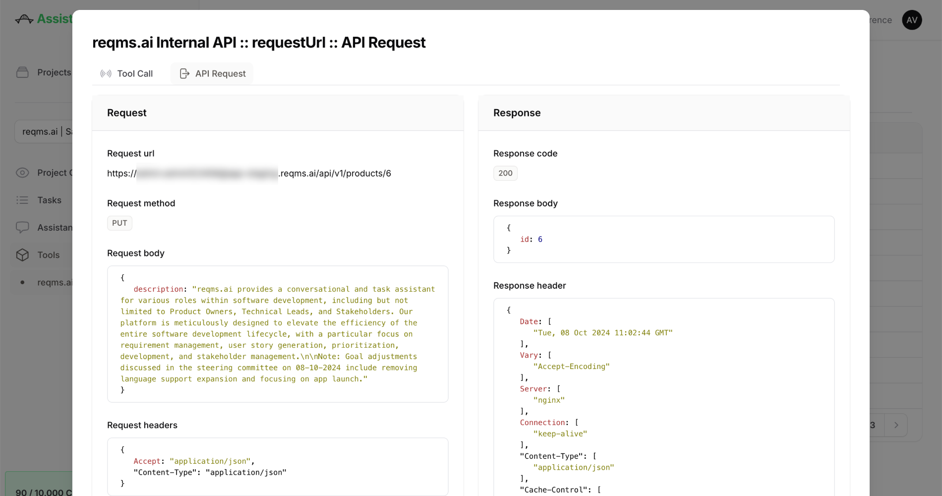This screenshot has width=942, height=496.
Task: Click the response body 'id: 6' line
Action: click(531, 239)
